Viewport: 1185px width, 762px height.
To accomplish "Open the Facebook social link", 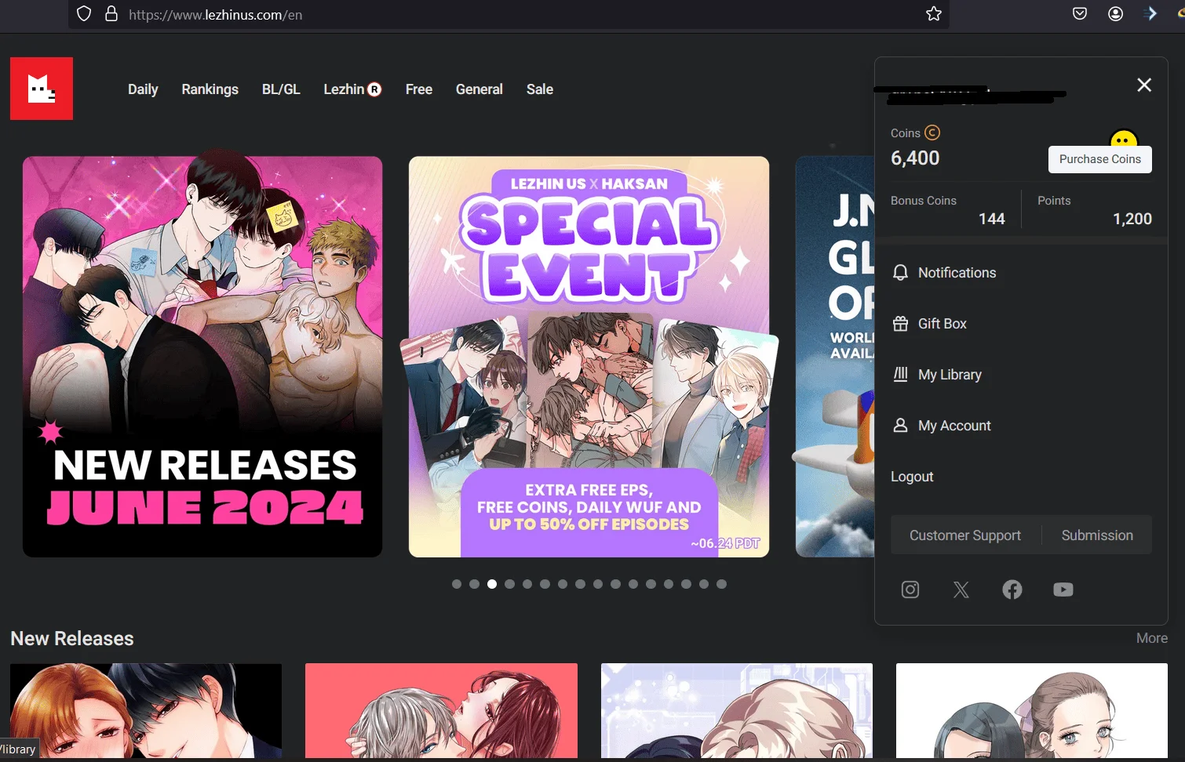I will [x=1012, y=590].
